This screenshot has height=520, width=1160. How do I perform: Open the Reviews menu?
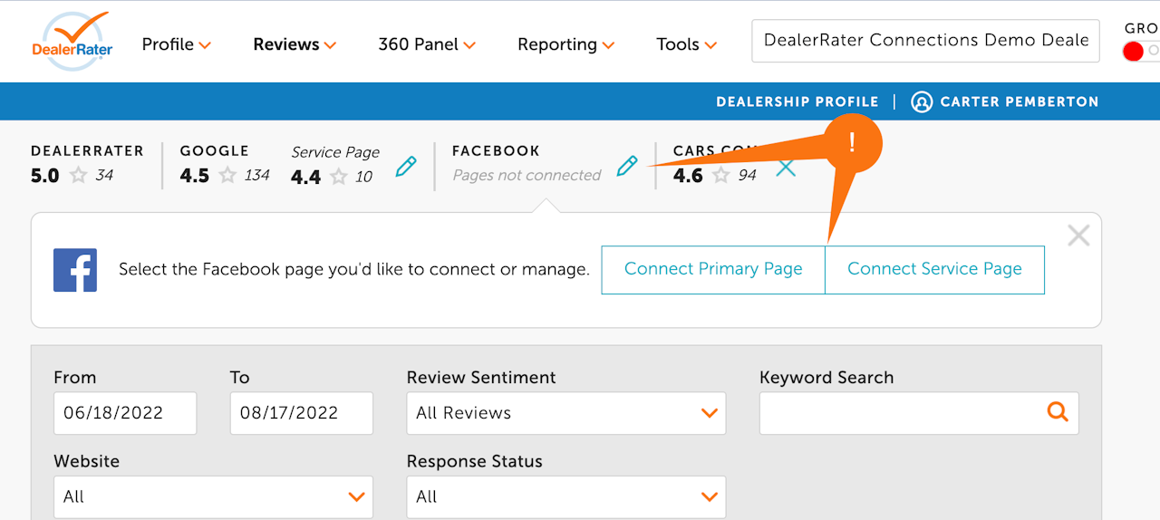tap(295, 44)
